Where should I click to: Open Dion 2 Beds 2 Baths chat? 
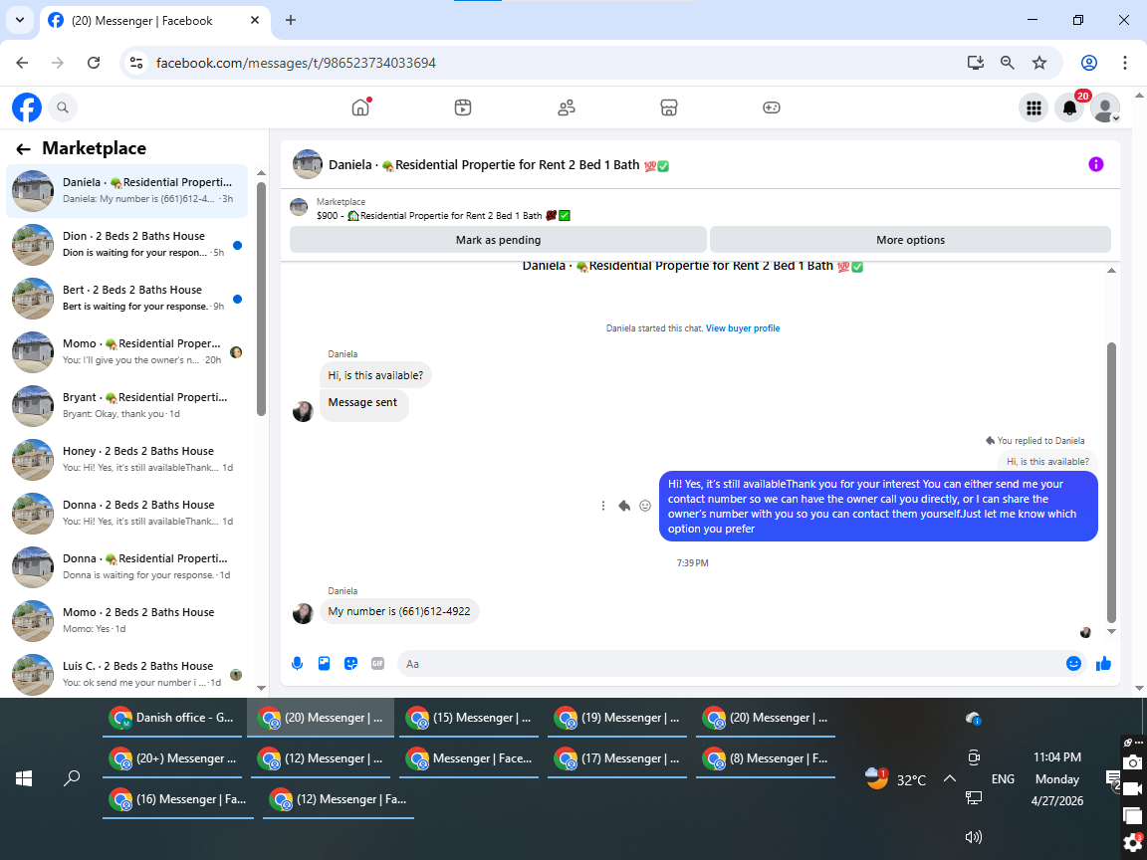pyautogui.click(x=127, y=244)
